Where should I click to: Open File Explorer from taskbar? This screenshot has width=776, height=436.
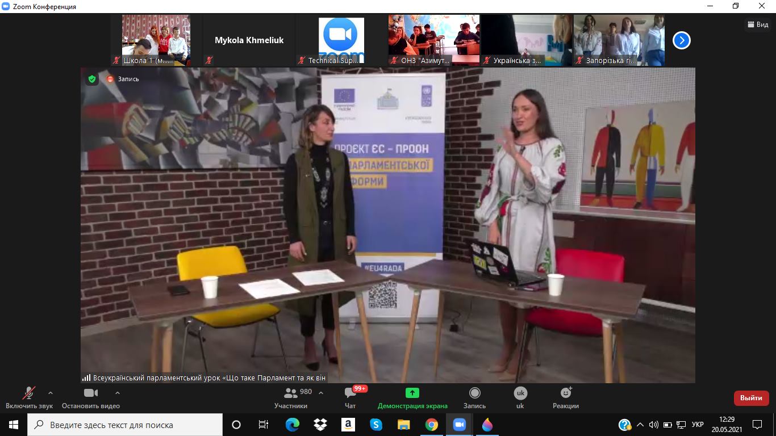(x=403, y=425)
